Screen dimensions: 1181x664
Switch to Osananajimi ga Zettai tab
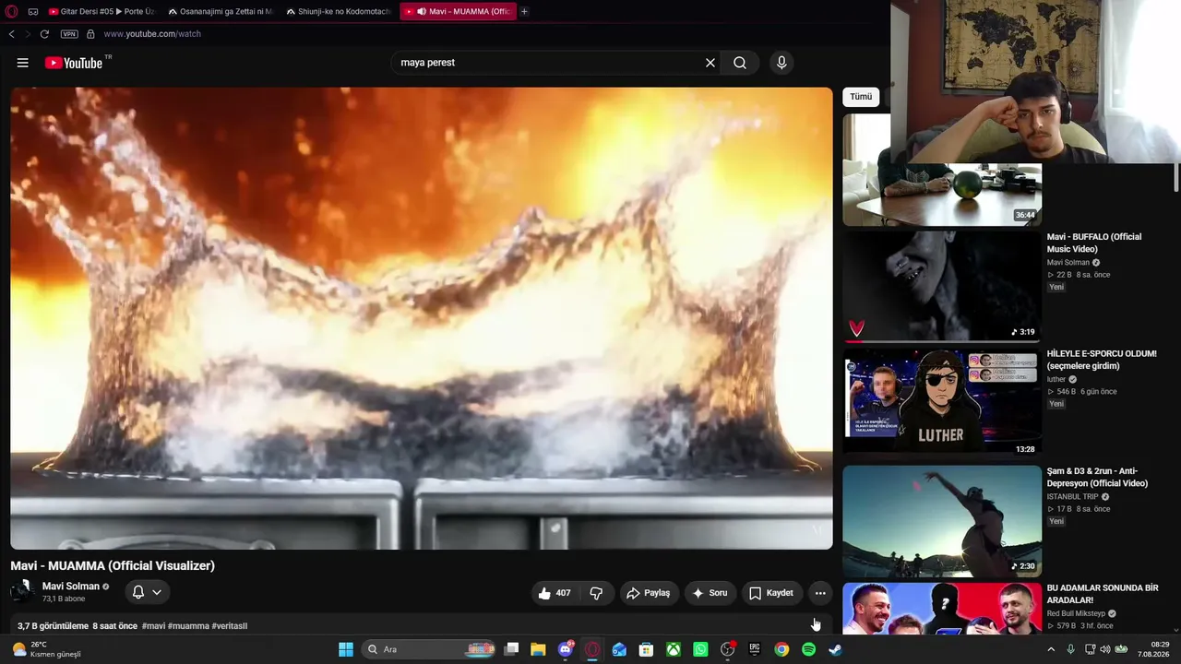click(x=220, y=11)
